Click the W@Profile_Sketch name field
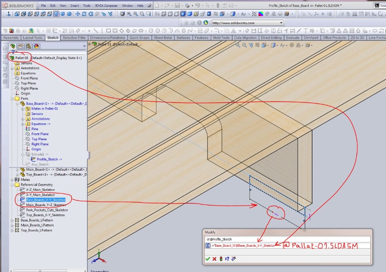 287,239
